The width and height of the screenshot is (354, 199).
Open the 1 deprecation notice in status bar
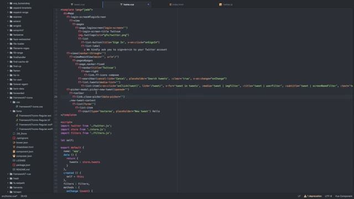tap(313, 196)
